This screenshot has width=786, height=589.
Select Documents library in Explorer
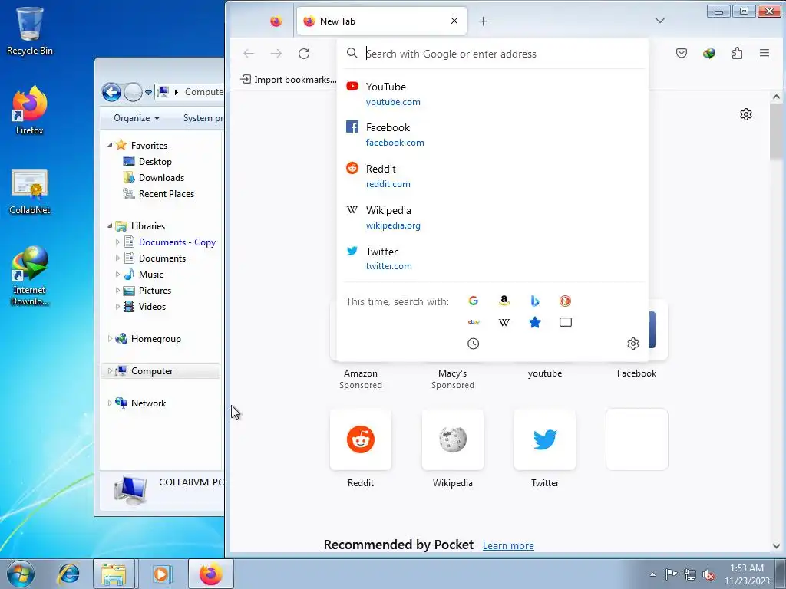click(x=162, y=258)
